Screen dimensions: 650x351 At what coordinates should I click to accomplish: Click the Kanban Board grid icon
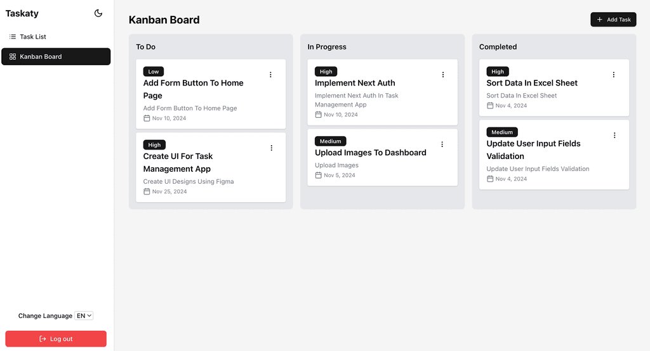[x=13, y=57]
